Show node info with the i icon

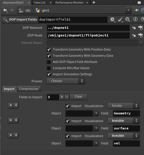135,19
